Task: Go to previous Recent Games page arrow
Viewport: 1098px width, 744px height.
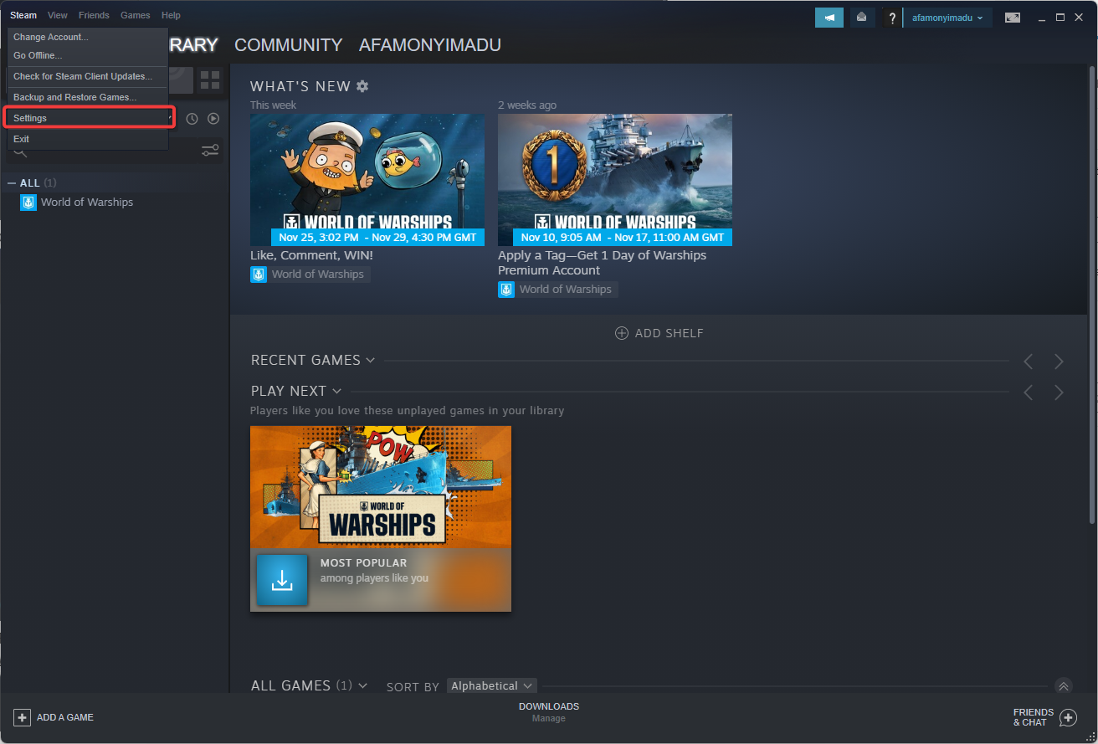Action: pyautogui.click(x=1029, y=362)
